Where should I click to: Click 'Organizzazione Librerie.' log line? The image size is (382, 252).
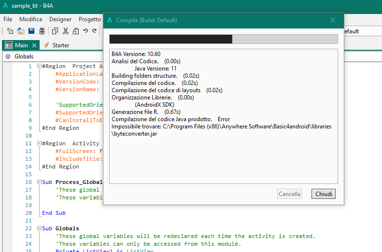pos(153,98)
